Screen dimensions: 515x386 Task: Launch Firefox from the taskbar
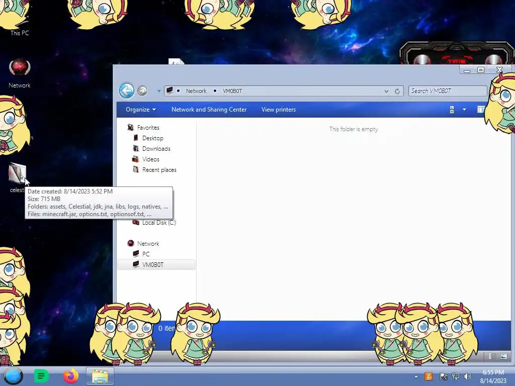pos(70,376)
